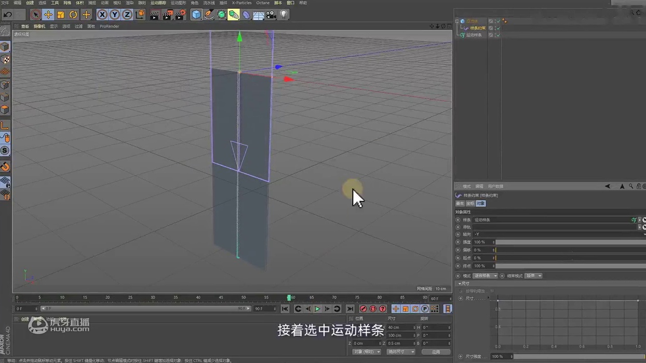Screen dimensions: 646x363
Task: Open the green generators cube icon
Action: (x=221, y=15)
